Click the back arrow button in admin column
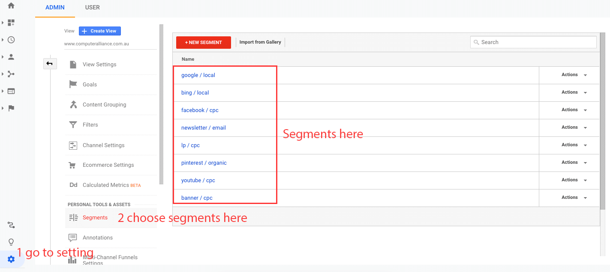This screenshot has height=272, width=610. (x=50, y=64)
